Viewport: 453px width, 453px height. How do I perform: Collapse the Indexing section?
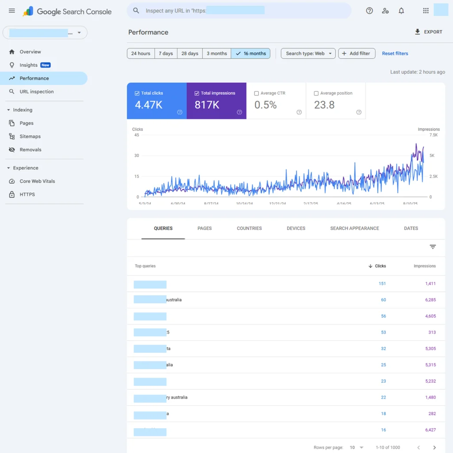tap(9, 110)
